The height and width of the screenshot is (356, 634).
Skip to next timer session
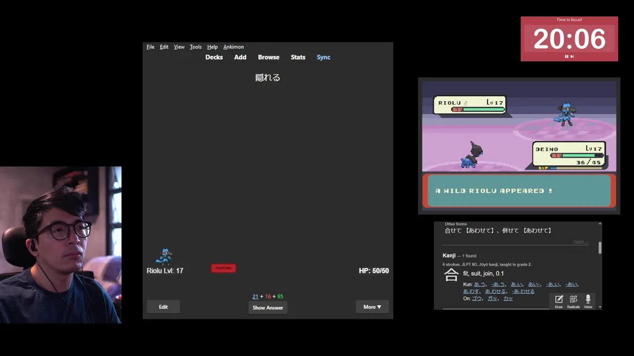(572, 56)
